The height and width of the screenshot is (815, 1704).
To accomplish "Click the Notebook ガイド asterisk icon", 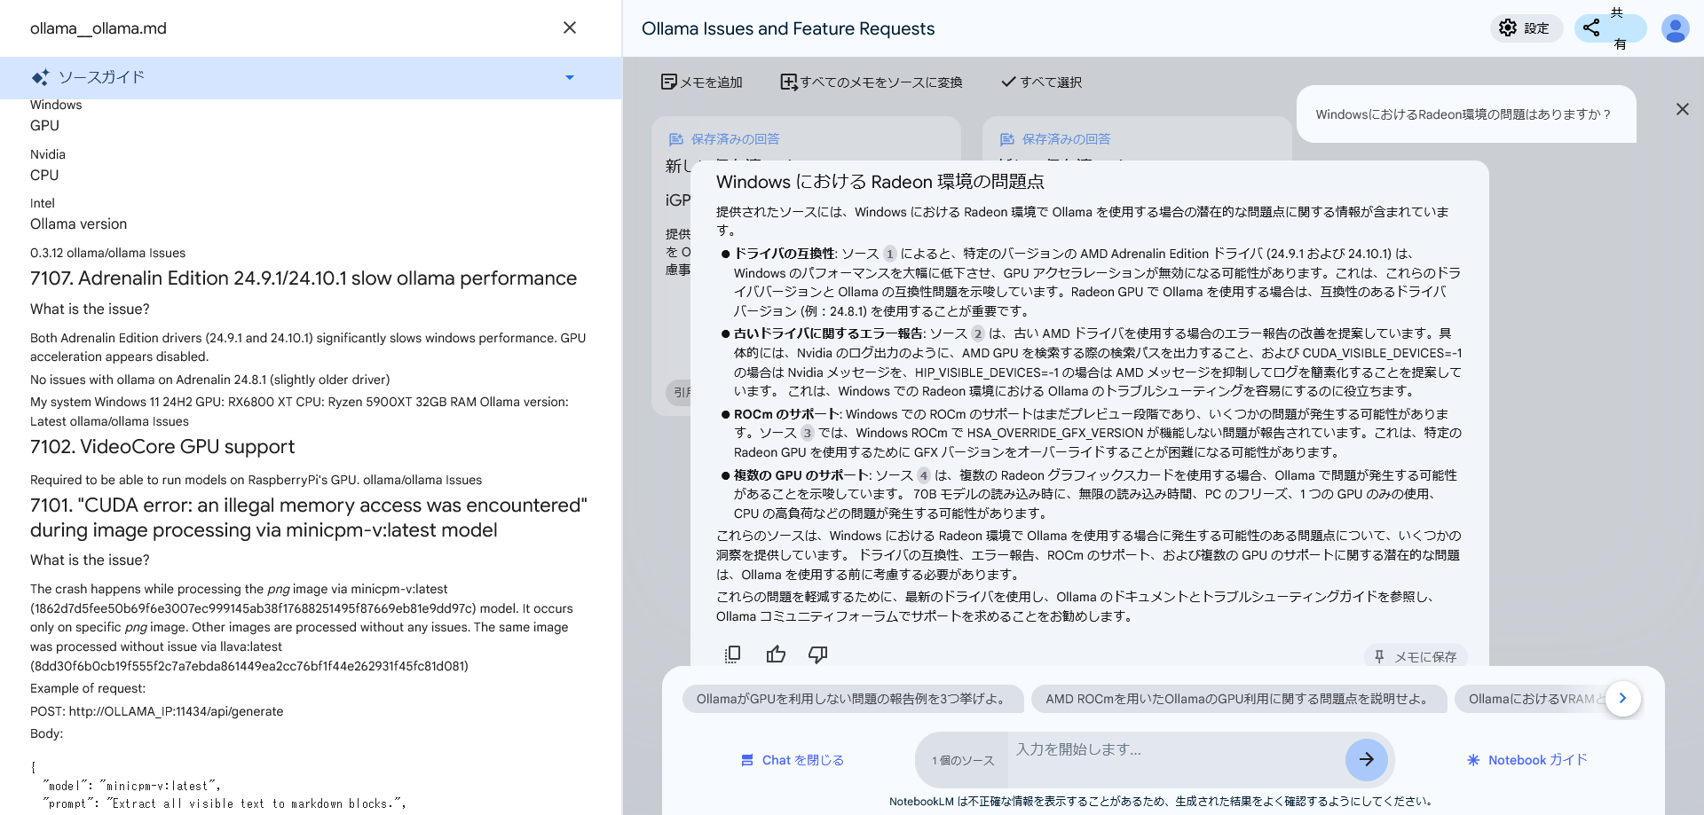I will (1473, 760).
